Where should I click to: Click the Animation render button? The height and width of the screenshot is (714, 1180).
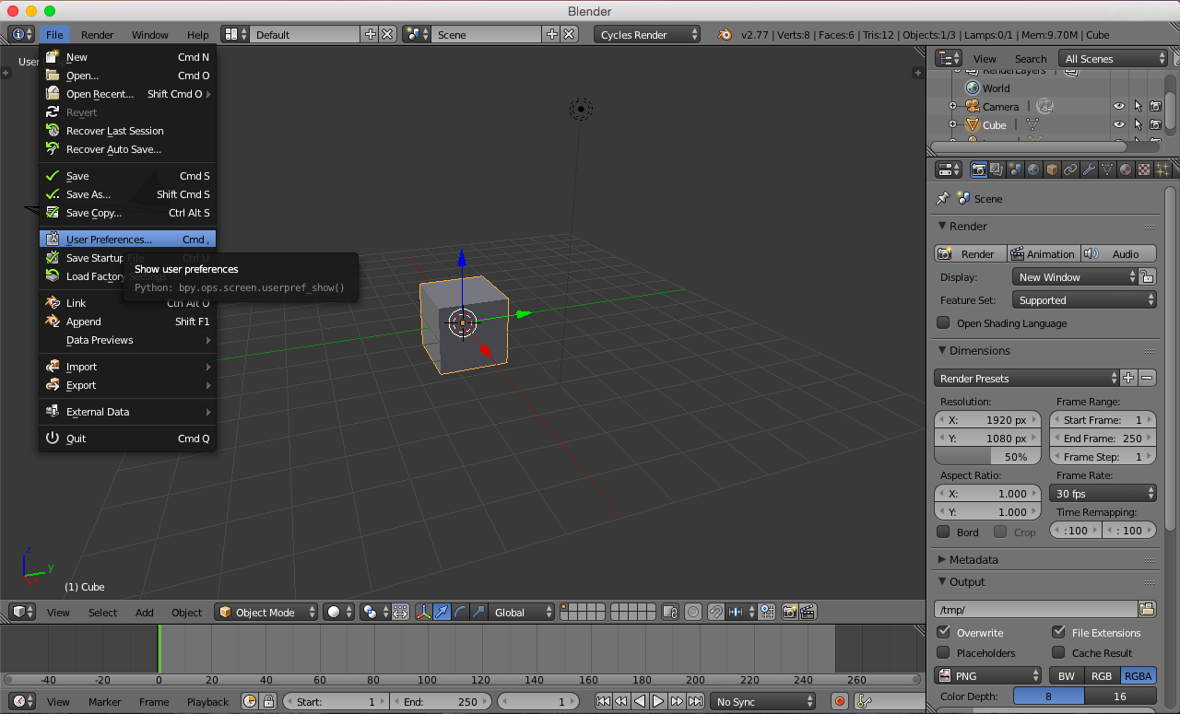(x=1044, y=253)
